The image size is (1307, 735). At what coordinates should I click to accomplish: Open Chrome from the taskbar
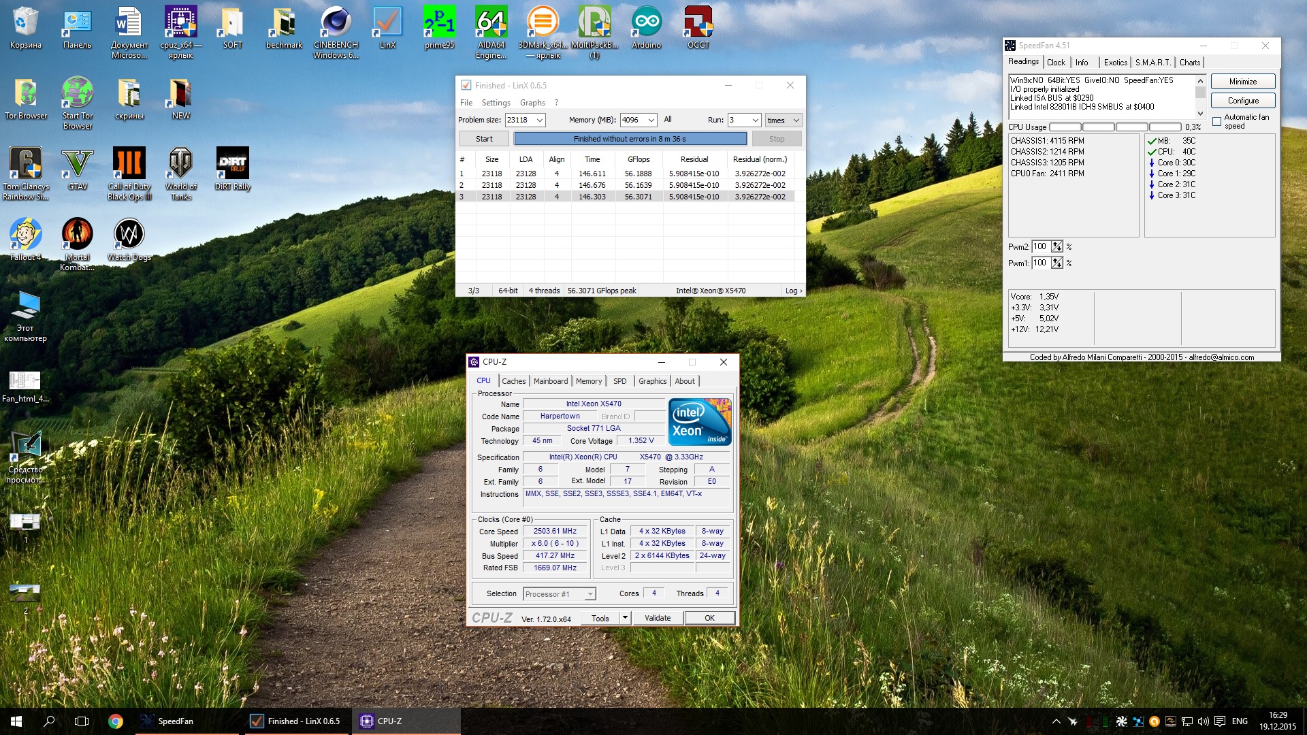[x=116, y=721]
